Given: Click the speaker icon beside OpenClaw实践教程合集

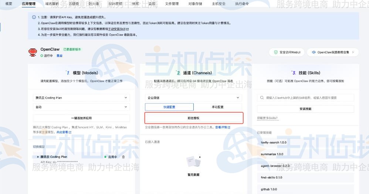Looking at the screenshot, I should coord(314,52).
